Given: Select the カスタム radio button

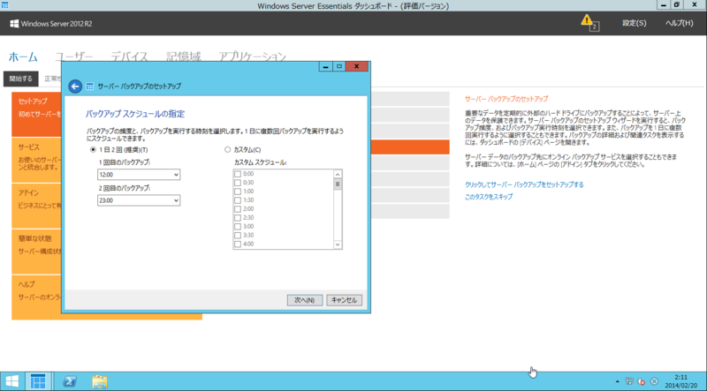Looking at the screenshot, I should [228, 149].
